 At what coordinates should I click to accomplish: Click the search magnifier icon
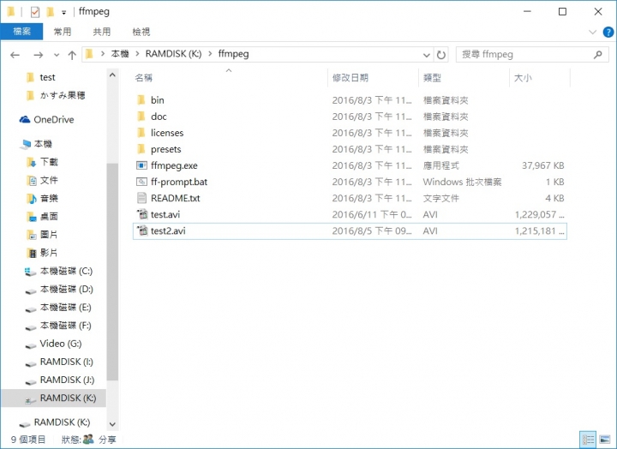[598, 55]
